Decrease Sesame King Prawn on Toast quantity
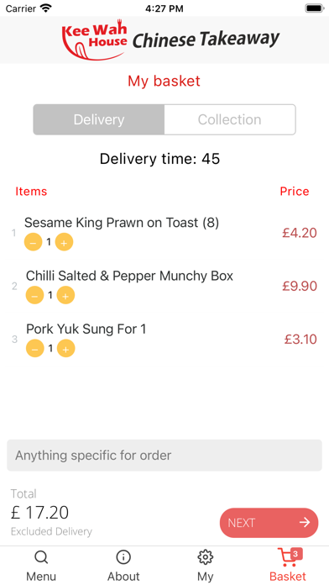 (34, 243)
